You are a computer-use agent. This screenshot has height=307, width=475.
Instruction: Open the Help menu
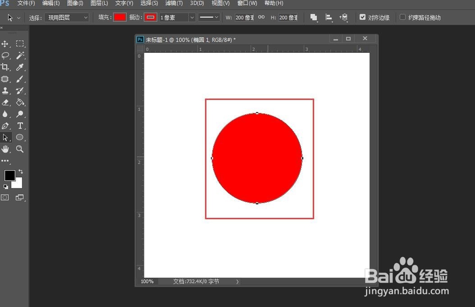point(274,3)
